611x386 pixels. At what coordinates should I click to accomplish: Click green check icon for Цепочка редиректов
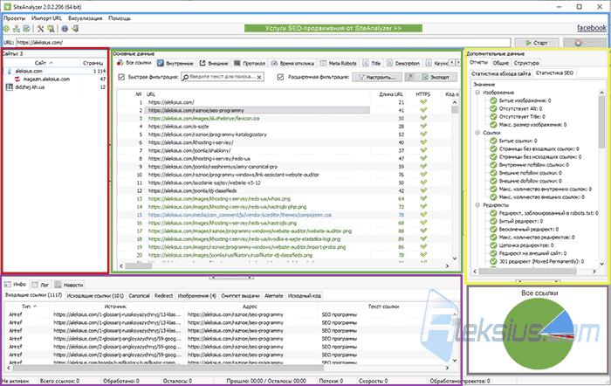(493, 245)
